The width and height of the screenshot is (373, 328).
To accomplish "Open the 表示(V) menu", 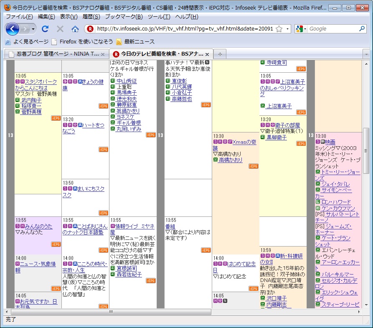I will point(69,17).
